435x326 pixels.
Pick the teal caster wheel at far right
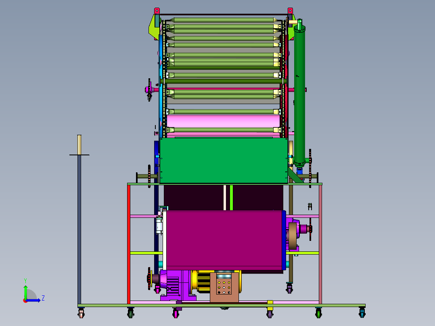[x=362, y=313]
